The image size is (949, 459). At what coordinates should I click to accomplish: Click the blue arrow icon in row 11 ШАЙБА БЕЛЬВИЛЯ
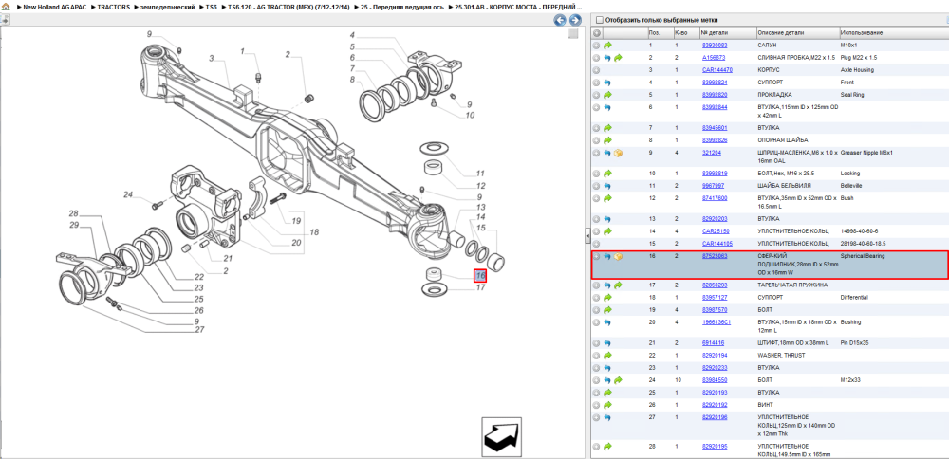(607, 186)
